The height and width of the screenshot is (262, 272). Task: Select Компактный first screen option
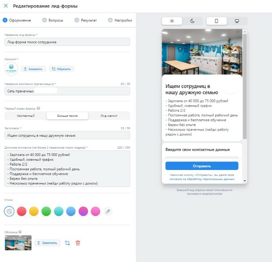(26, 116)
